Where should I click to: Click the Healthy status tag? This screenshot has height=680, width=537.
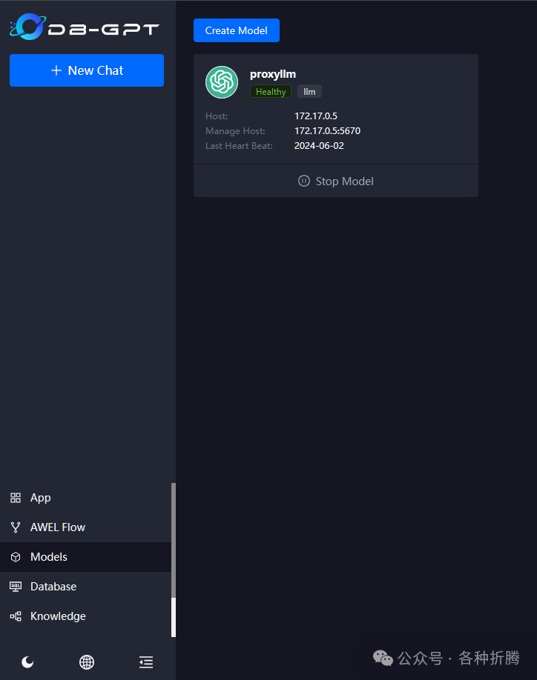click(271, 92)
